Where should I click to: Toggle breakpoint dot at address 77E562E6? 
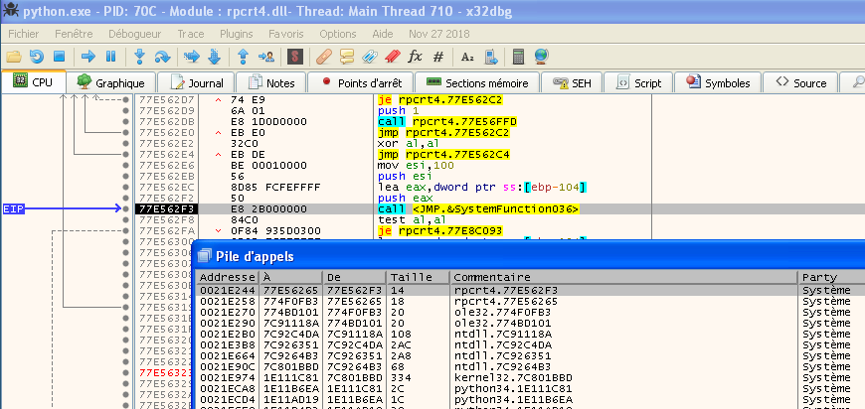click(x=126, y=165)
